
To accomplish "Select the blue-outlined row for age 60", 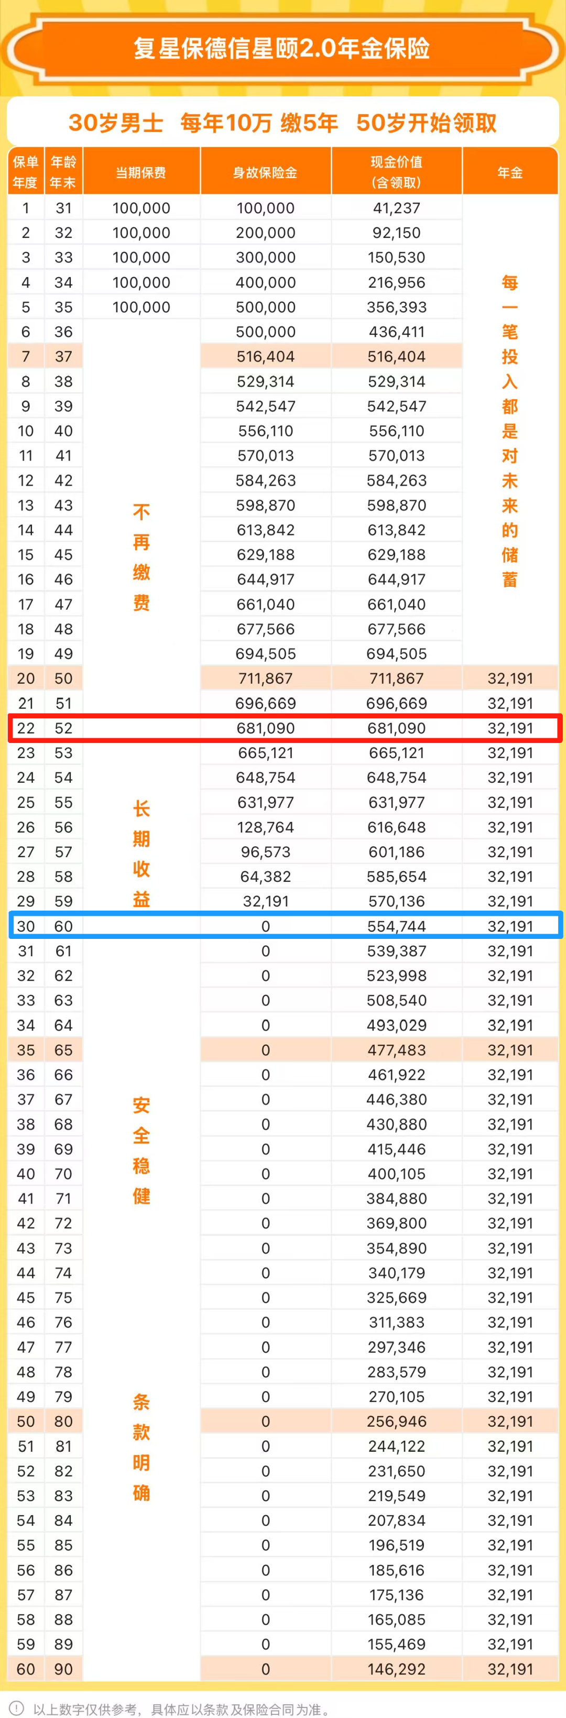I will pos(285,926).
